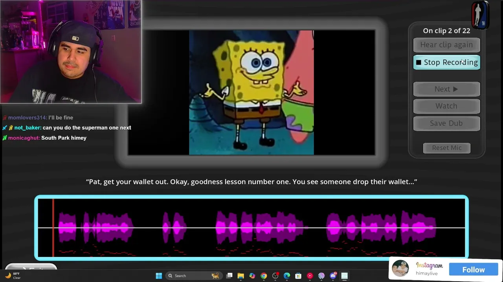This screenshot has width=503, height=282.
Task: Open the red YouTube Music taskbar icon
Action: pos(310,276)
